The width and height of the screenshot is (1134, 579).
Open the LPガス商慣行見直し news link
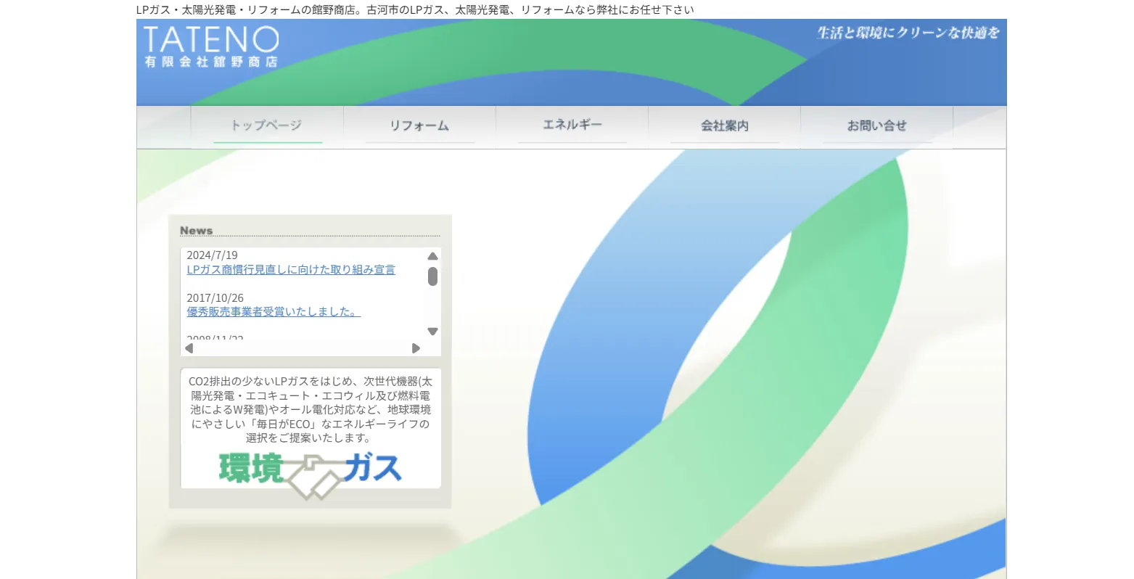(x=291, y=270)
